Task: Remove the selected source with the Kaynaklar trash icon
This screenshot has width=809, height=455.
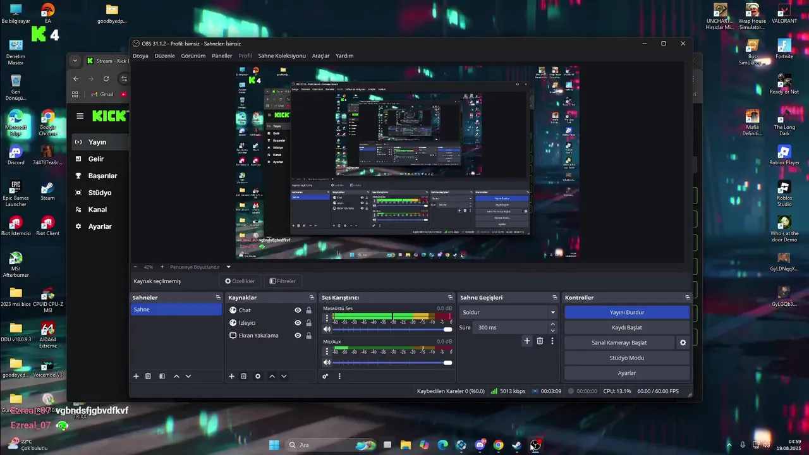Action: [x=243, y=376]
